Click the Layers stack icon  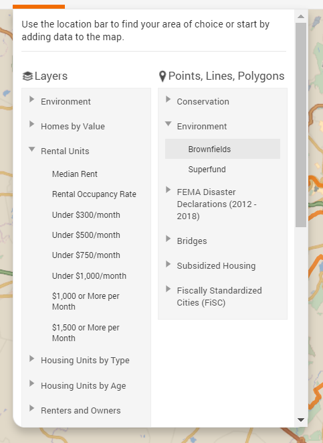pyautogui.click(x=27, y=76)
